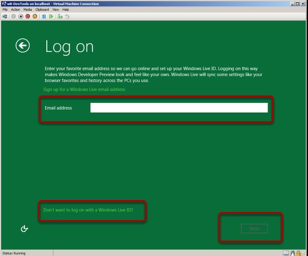Image resolution: width=308 pixels, height=256 pixels.
Task: Click the red Shut Down toolbar icon
Action: pyautogui.click(x=28, y=17)
